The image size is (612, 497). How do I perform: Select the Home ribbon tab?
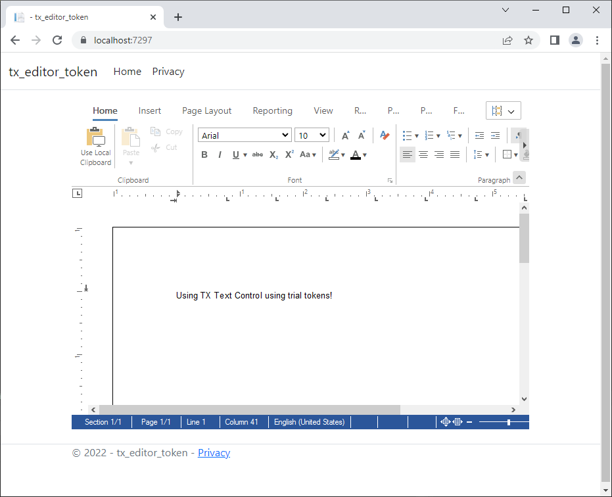(105, 111)
